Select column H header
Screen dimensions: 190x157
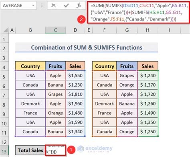pos(148,30)
